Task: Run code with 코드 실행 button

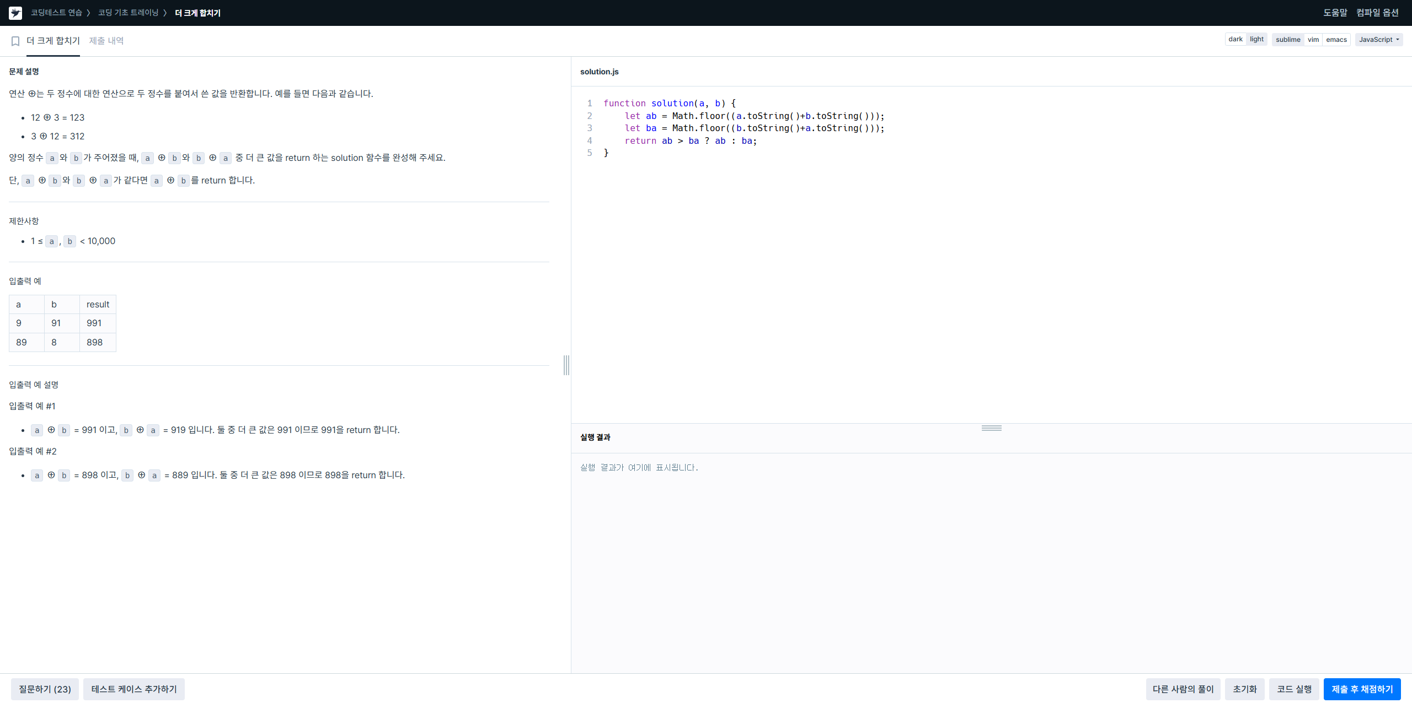Action: click(1294, 689)
